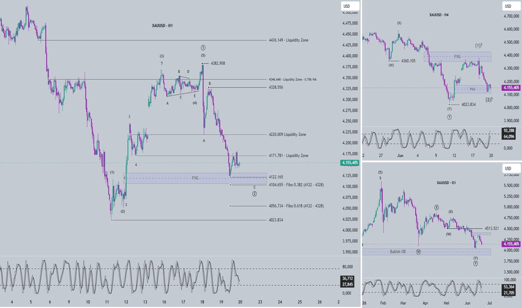Click the 4382.958 price label
Screen dimensions: 522x308
point(218,63)
